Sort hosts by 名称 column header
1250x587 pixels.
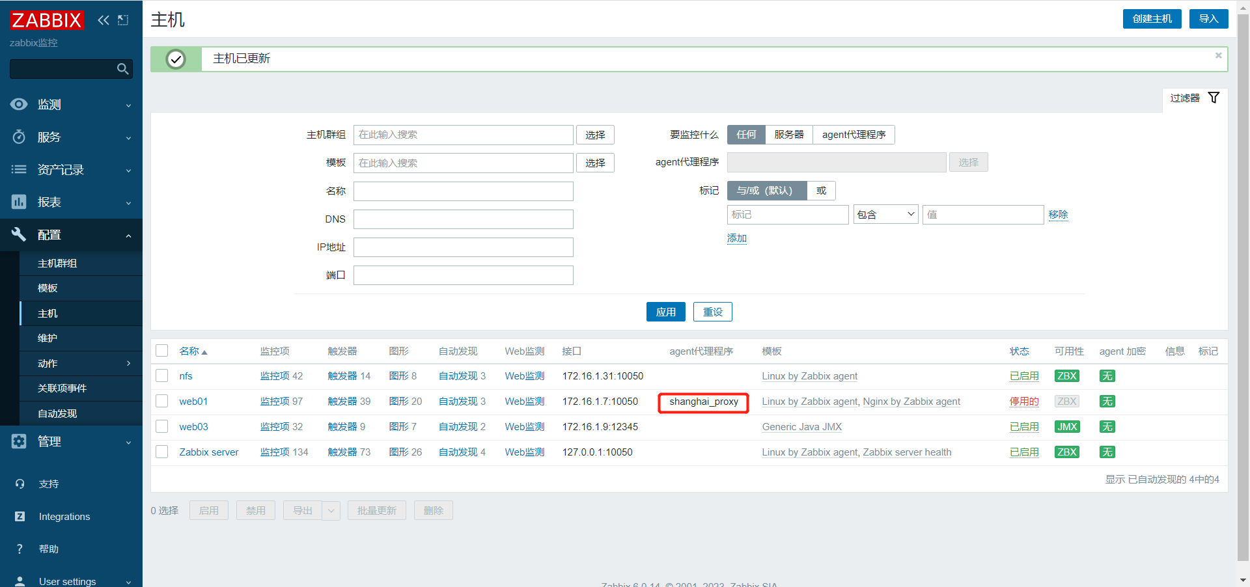(x=193, y=351)
